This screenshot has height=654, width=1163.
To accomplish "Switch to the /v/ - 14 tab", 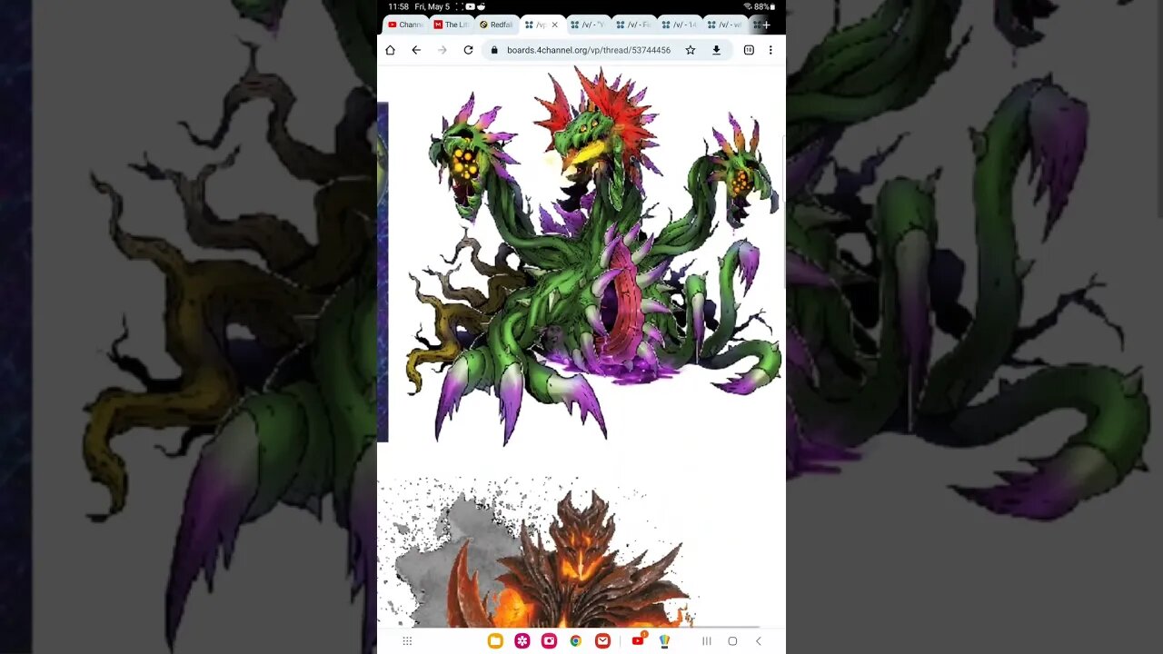I will [679, 25].
